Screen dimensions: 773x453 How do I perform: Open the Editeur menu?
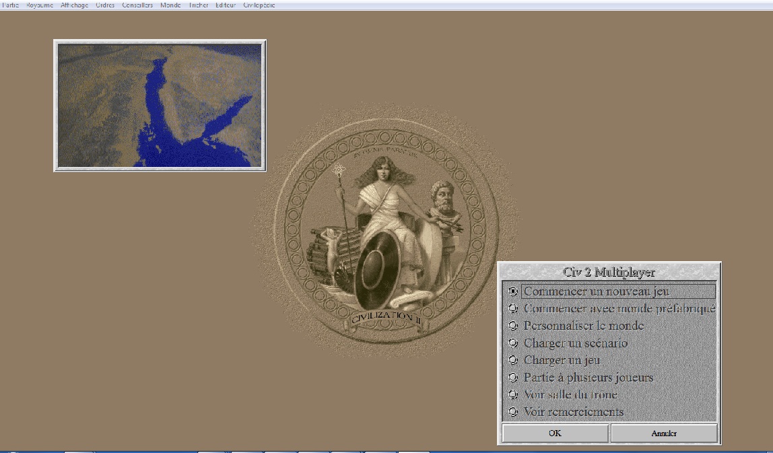click(226, 5)
